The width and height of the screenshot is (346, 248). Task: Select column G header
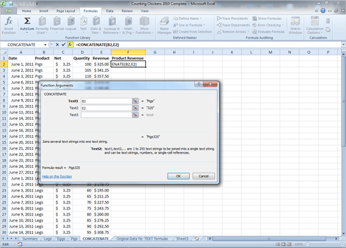click(155, 53)
